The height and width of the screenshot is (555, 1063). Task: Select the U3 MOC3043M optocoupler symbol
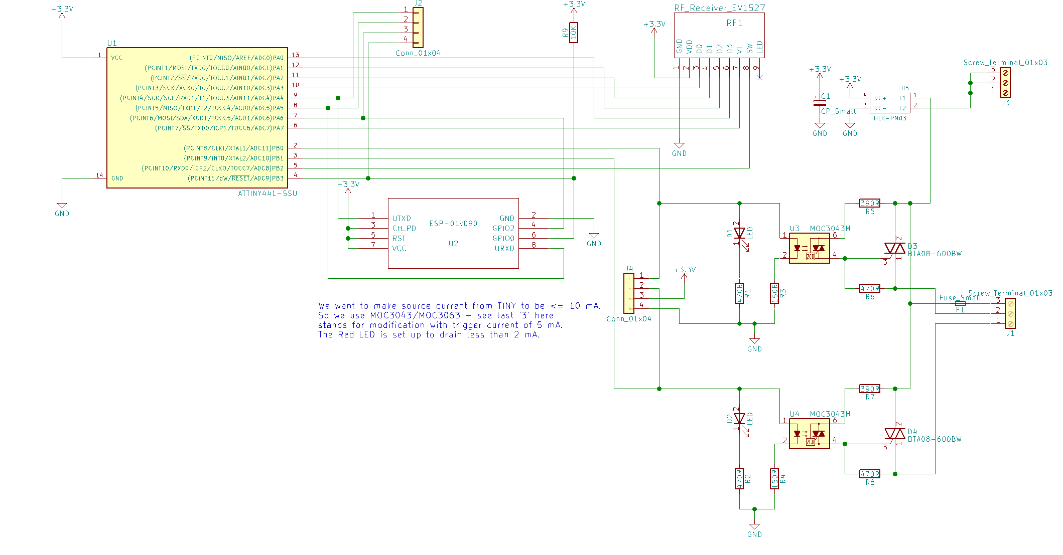click(809, 248)
